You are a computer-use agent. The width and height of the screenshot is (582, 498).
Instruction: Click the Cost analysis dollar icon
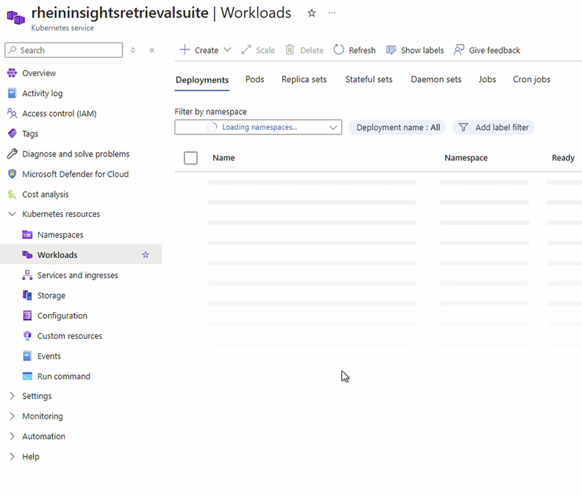[x=12, y=194]
